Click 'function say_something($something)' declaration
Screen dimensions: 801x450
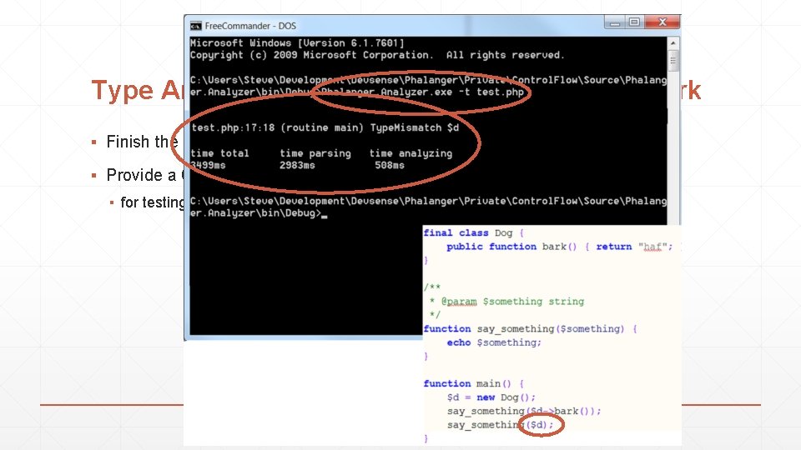[x=530, y=329]
